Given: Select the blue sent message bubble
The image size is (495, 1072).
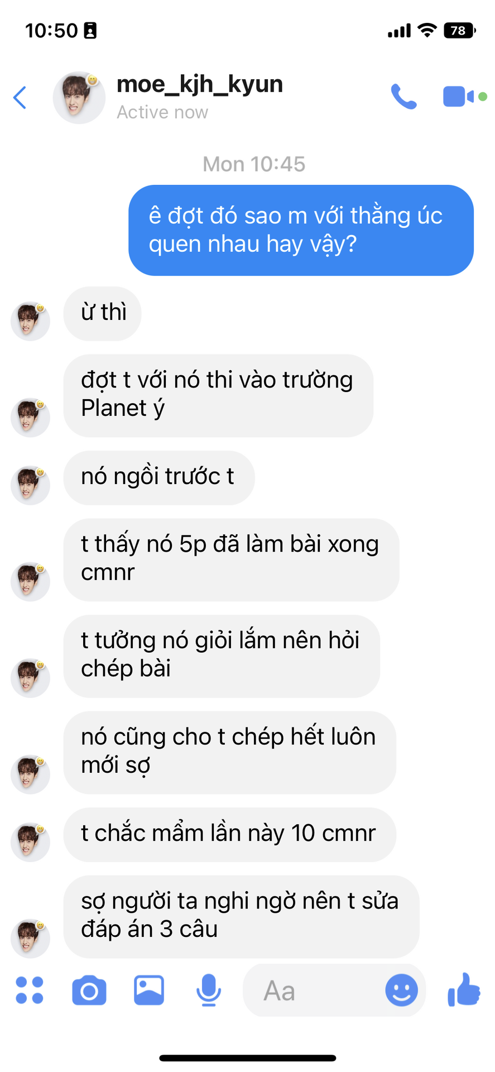Looking at the screenshot, I should [301, 230].
